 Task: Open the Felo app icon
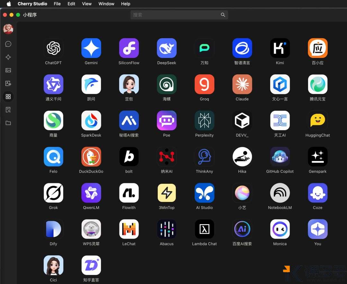point(53,156)
